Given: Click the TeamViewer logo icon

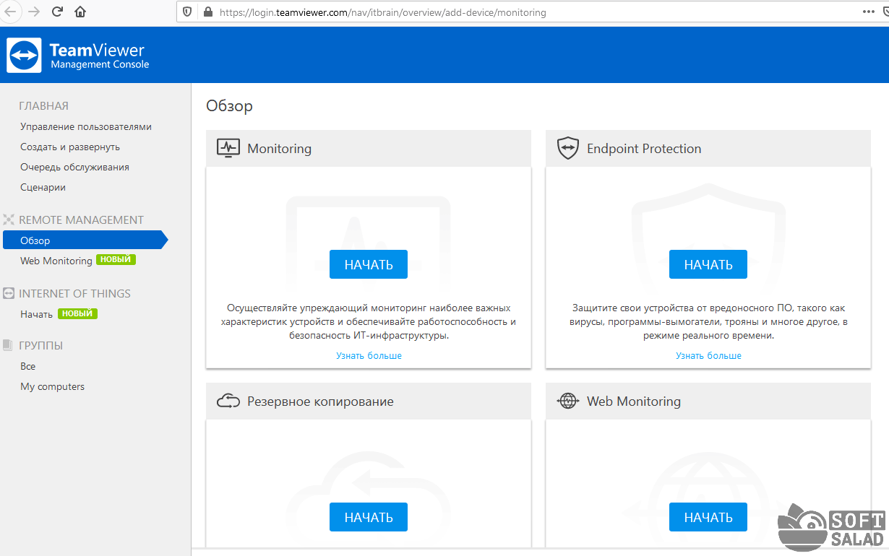Looking at the screenshot, I should pos(24,56).
